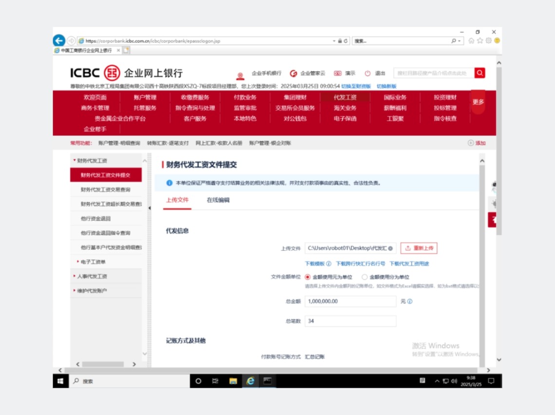The height and width of the screenshot is (415, 555).
Task: Open the browser favorites star icon
Action: coord(480,41)
